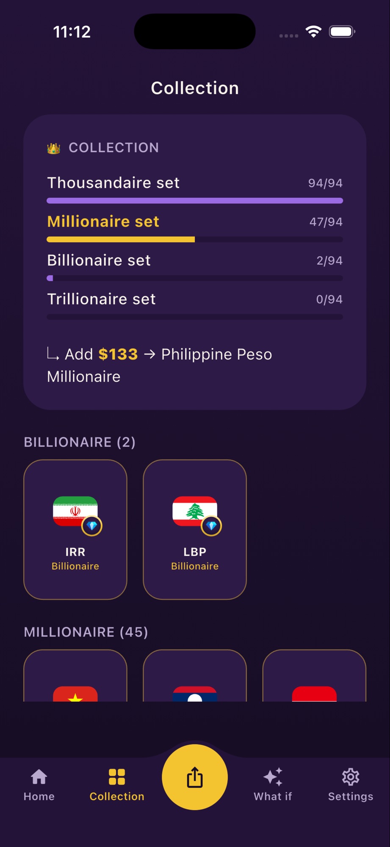The height and width of the screenshot is (847, 390).
Task: Open the Home tab
Action: (x=39, y=785)
